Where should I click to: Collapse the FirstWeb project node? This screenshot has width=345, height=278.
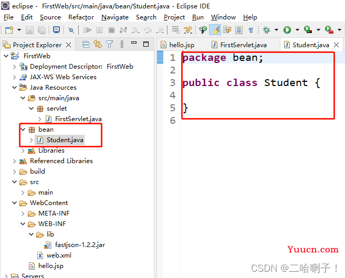[6, 56]
